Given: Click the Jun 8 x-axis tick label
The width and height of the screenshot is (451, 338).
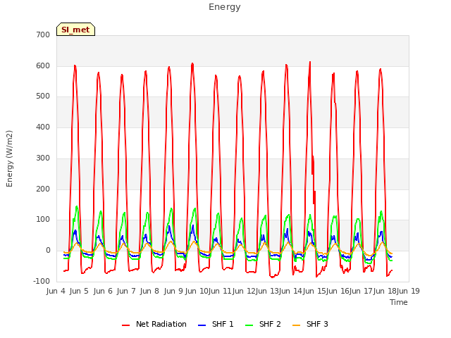Looking at the screenshot, I should coord(149,291).
